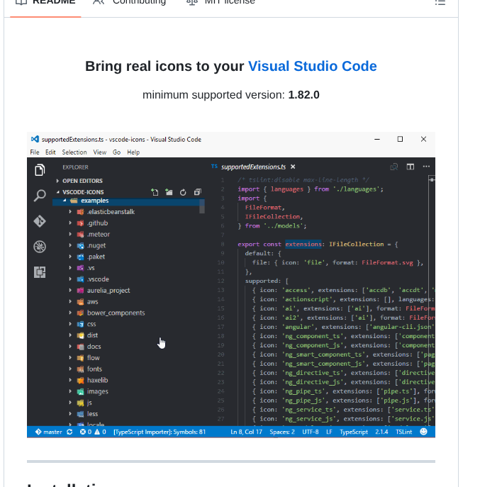
Task: Open the Selection menu
Action: coord(74,152)
